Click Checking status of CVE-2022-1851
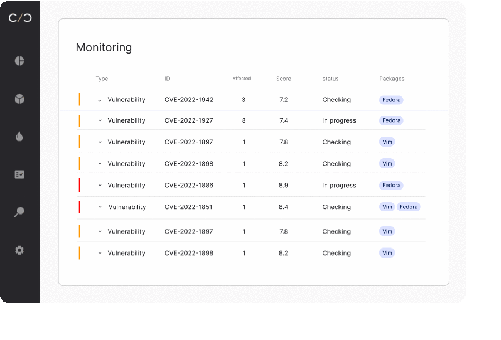501x340 pixels. click(x=336, y=207)
